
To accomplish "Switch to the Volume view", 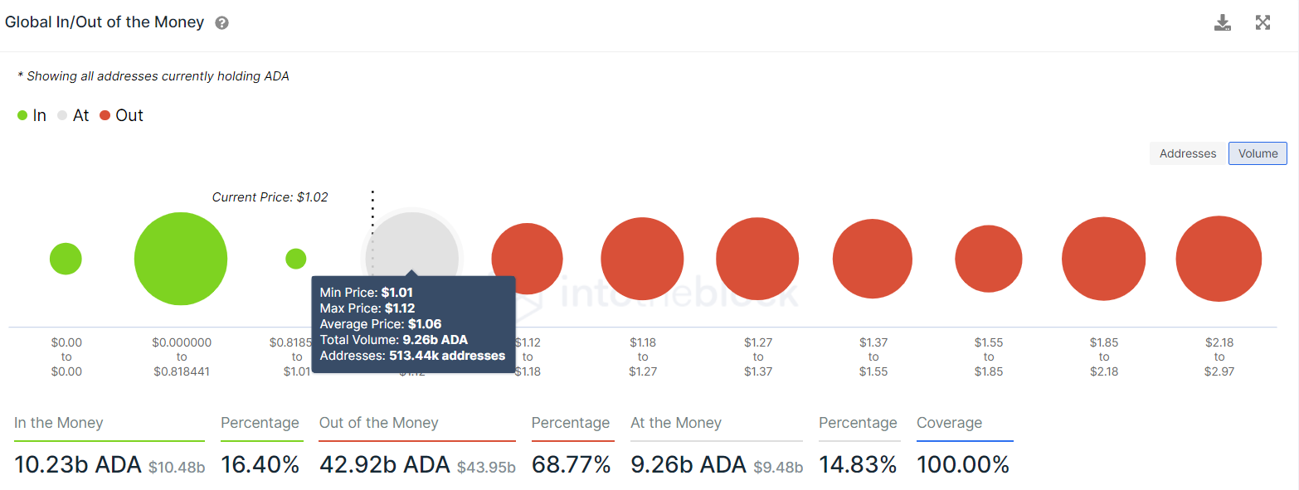I will coord(1258,153).
